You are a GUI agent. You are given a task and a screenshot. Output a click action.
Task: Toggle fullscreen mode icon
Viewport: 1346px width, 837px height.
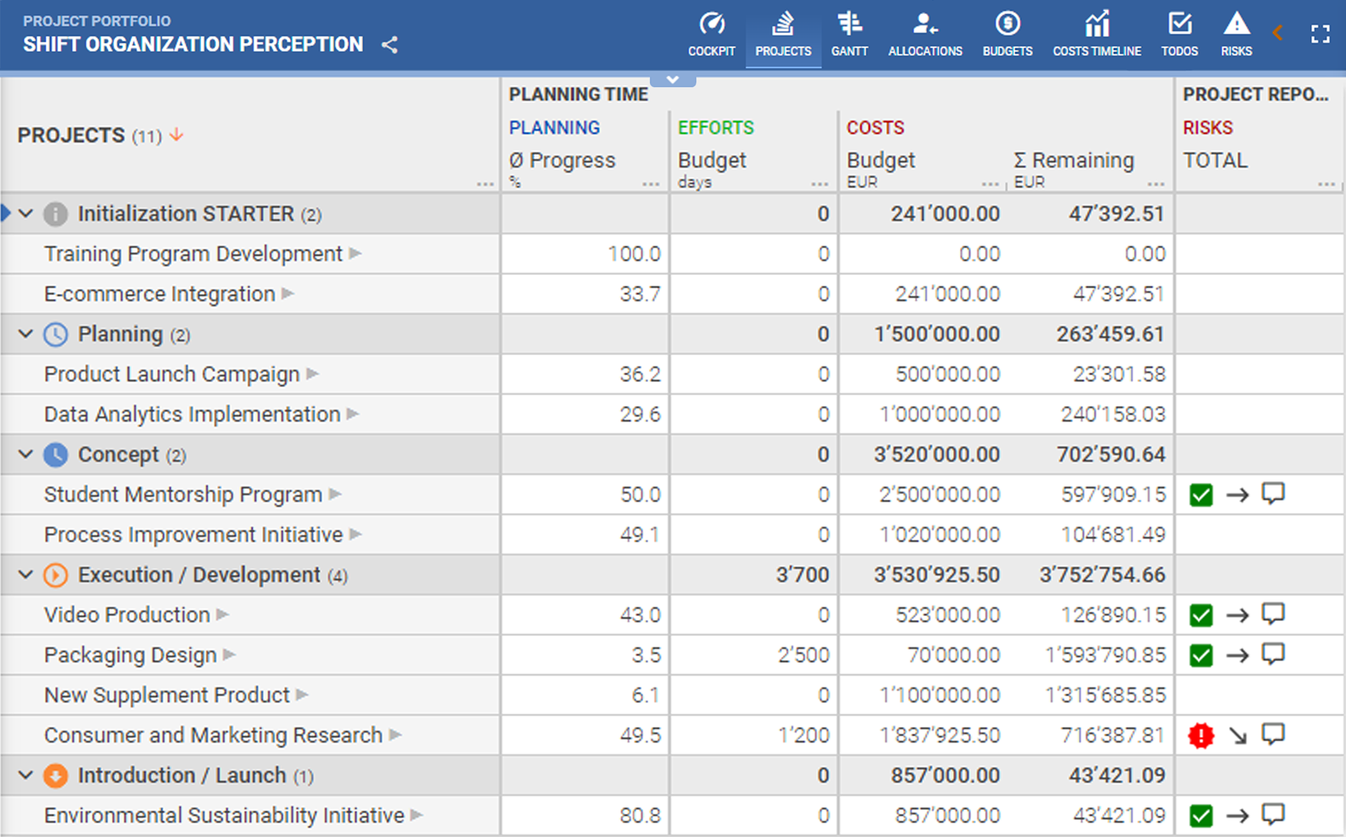pos(1321,34)
